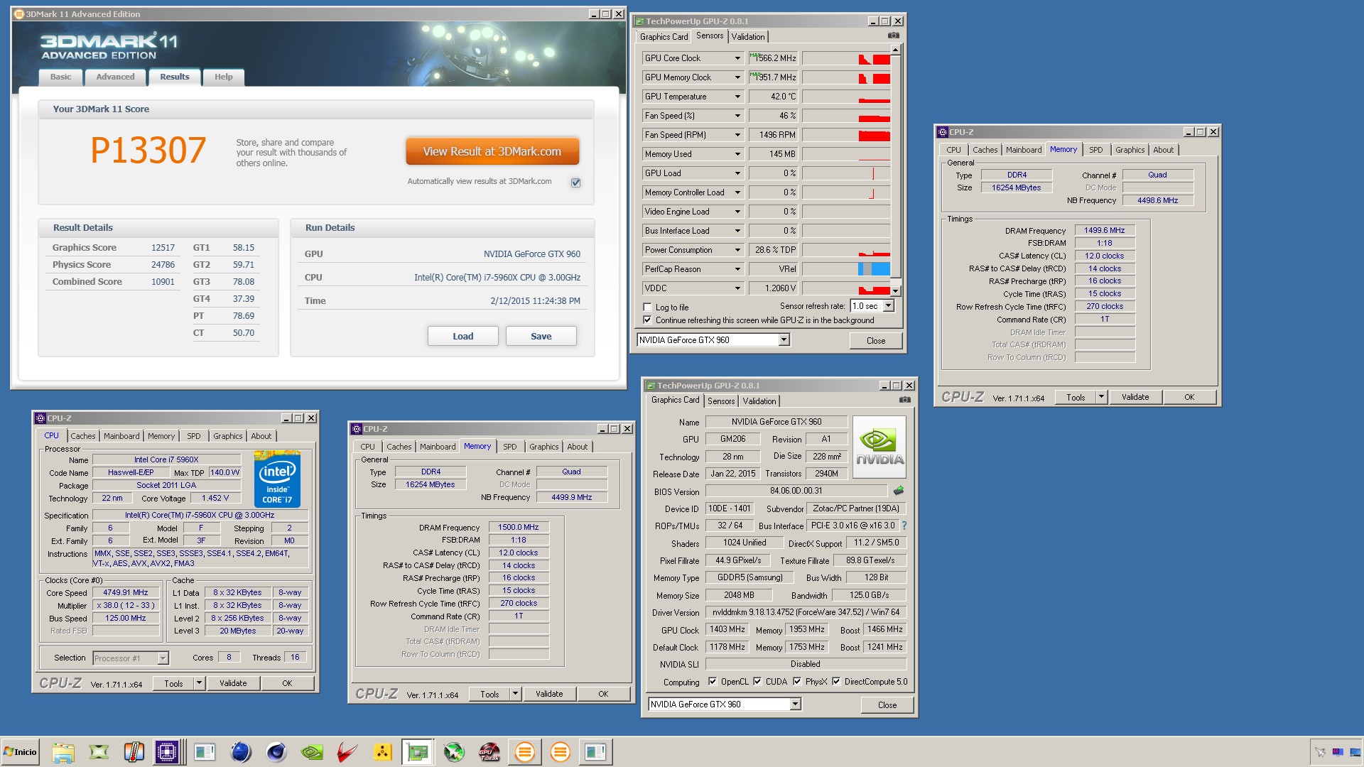Open GPU selector dropdown in GPU-Z Sensors window

click(x=784, y=340)
